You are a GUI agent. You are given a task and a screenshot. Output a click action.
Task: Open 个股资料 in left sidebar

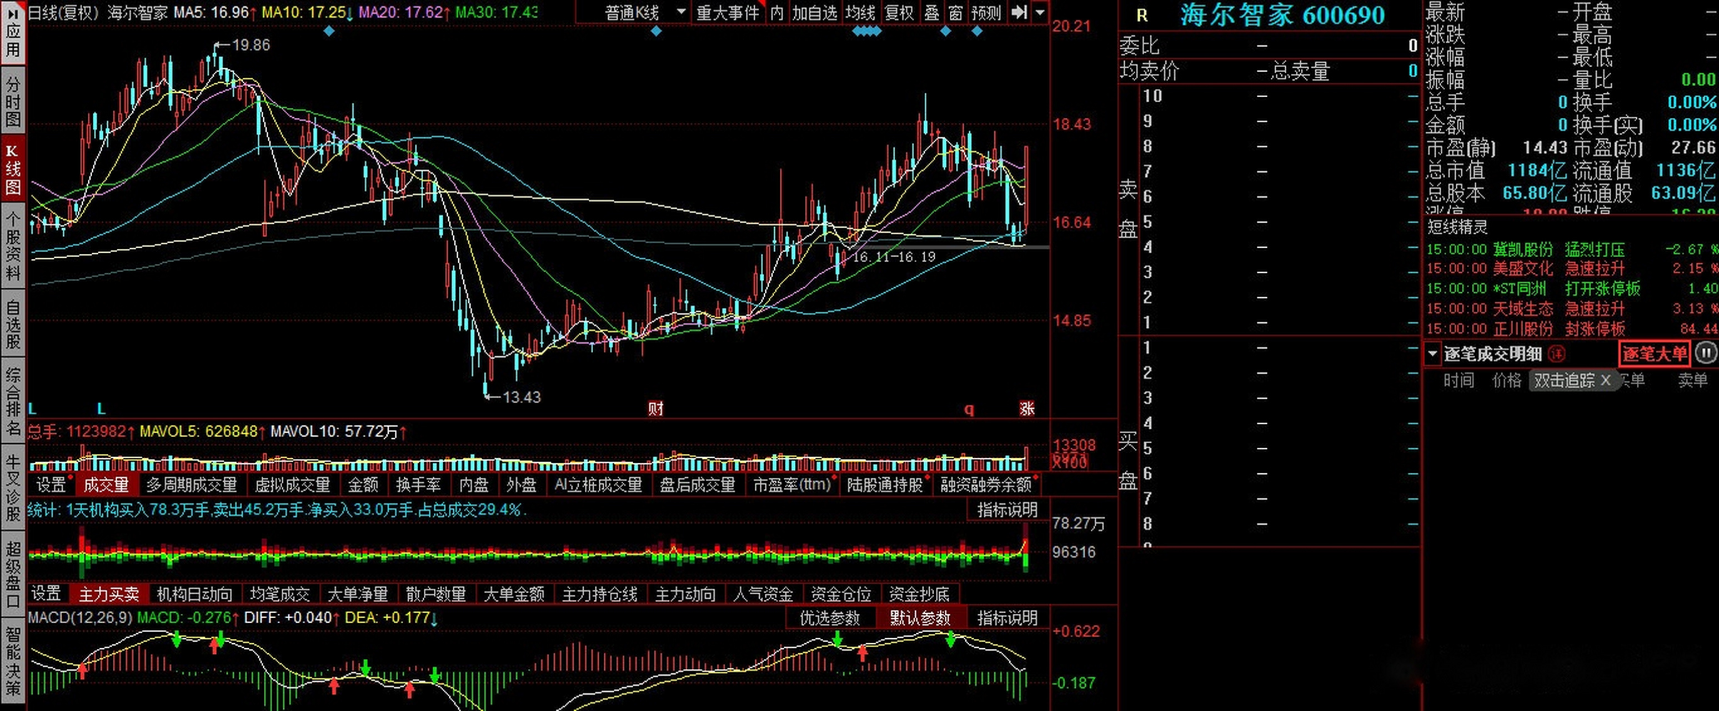tap(13, 246)
